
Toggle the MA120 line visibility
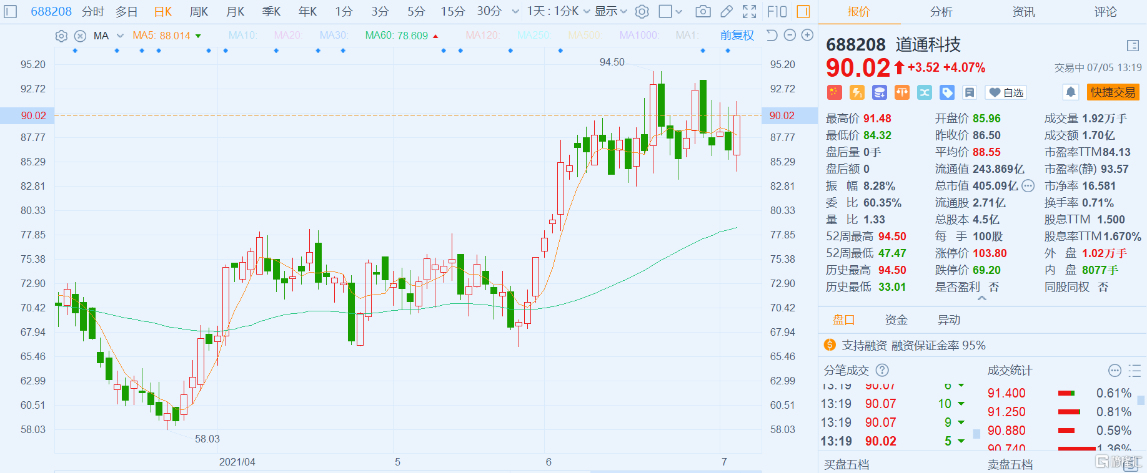pyautogui.click(x=482, y=36)
